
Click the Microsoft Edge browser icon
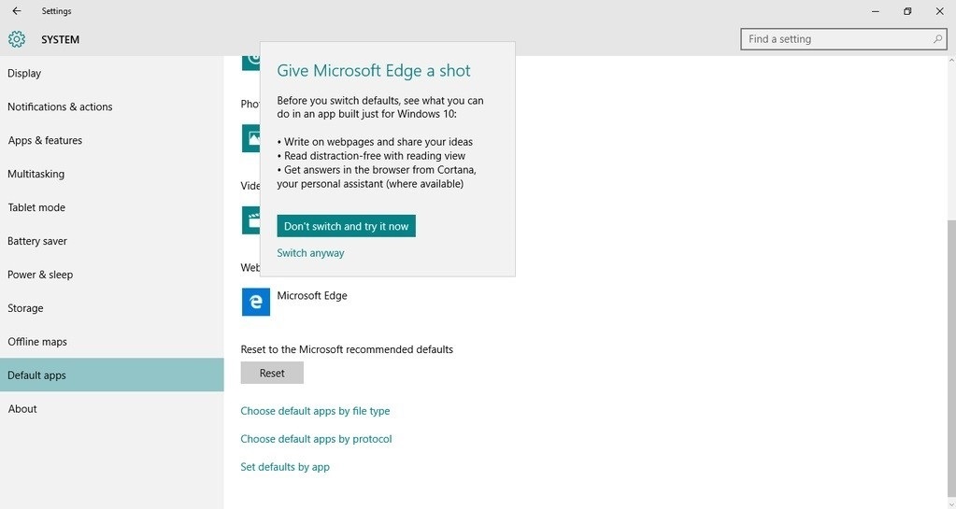(255, 302)
